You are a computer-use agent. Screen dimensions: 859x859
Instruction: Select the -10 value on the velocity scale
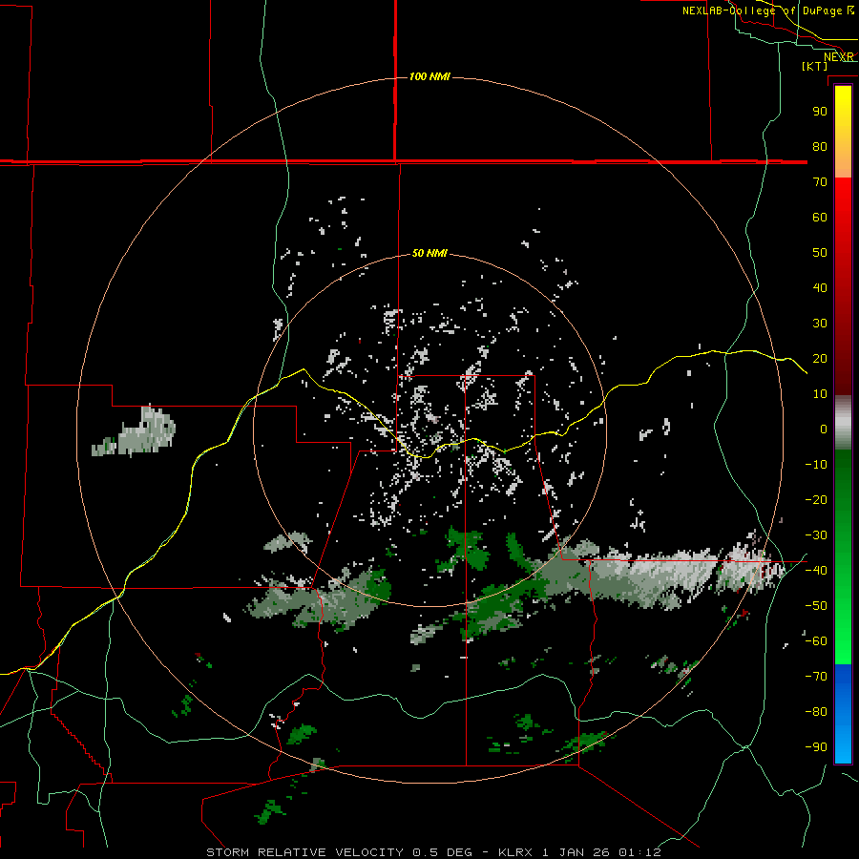pyautogui.click(x=816, y=465)
